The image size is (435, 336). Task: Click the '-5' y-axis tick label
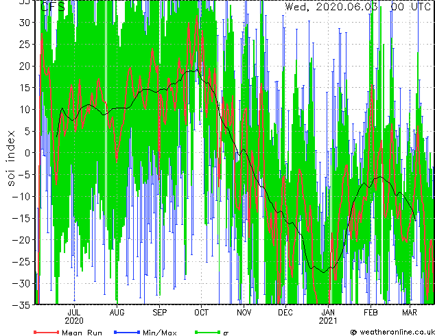[x=24, y=175]
